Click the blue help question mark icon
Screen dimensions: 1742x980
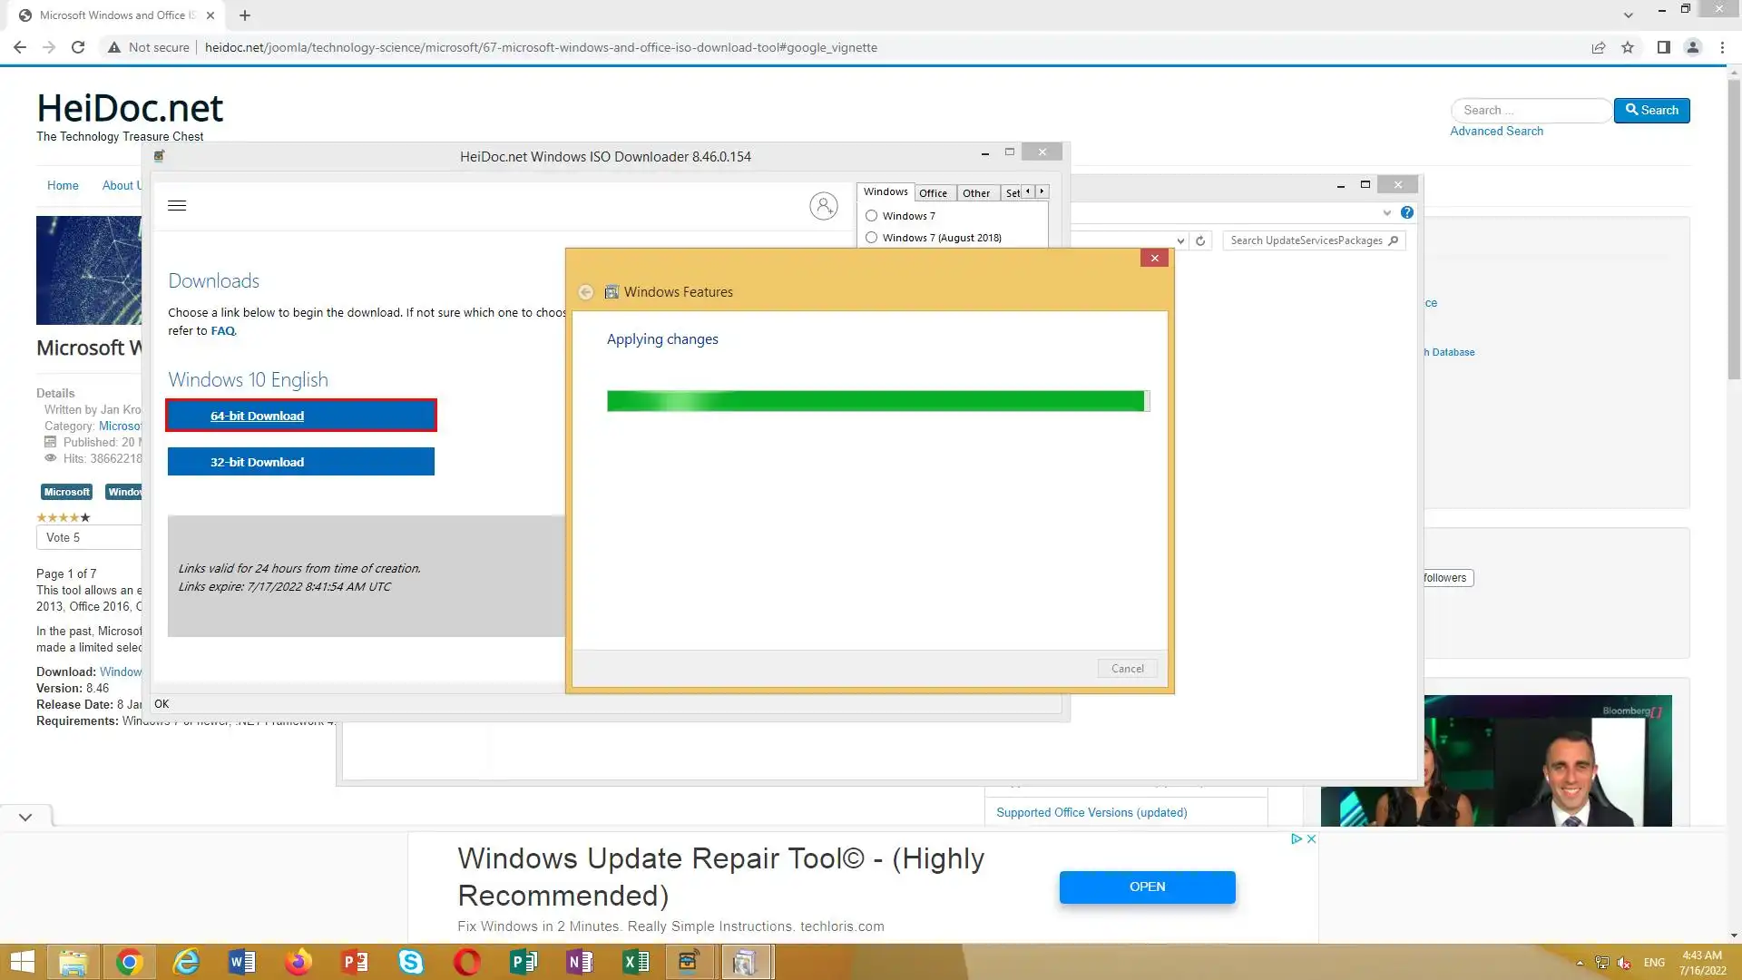click(x=1406, y=212)
